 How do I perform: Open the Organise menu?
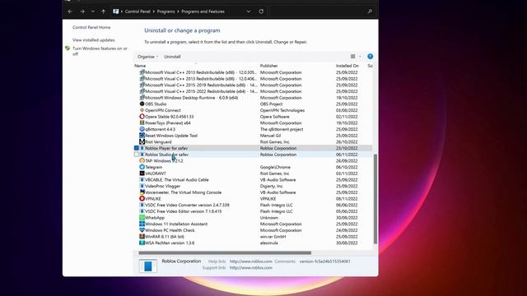pyautogui.click(x=147, y=57)
